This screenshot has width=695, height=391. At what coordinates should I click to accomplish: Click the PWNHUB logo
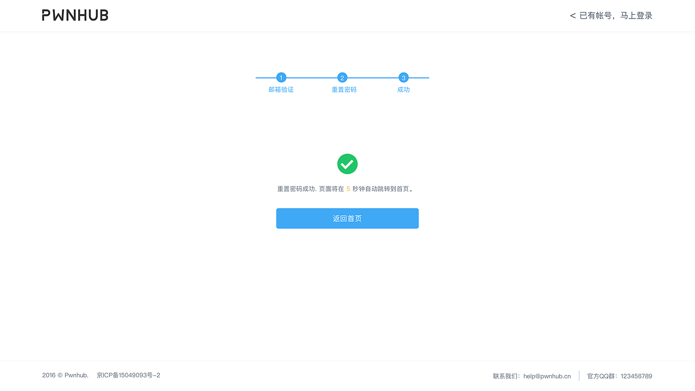point(74,15)
